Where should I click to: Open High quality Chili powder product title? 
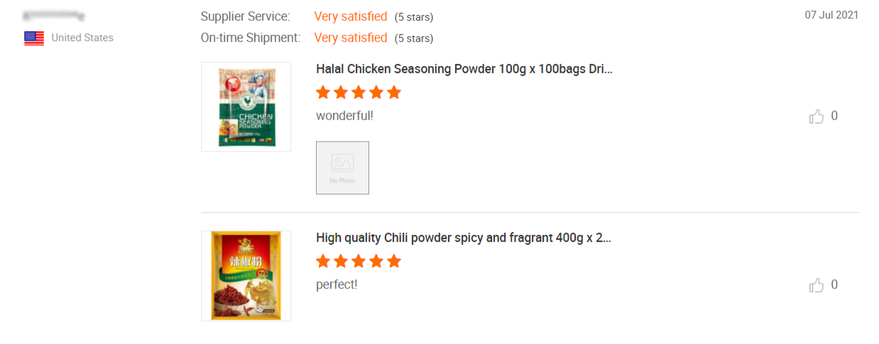pos(463,238)
